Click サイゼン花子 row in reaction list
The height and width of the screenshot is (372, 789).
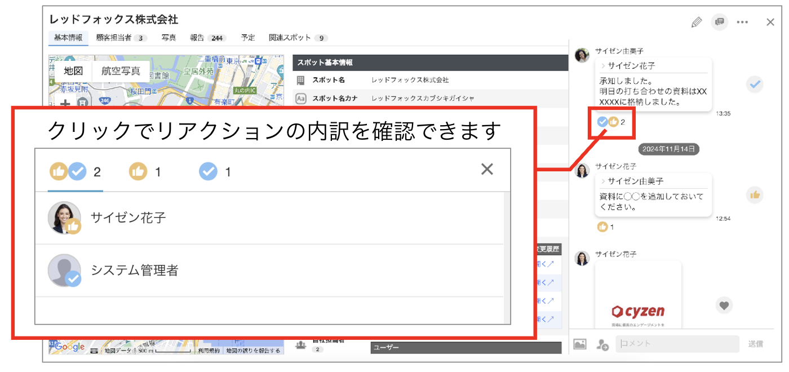(269, 218)
